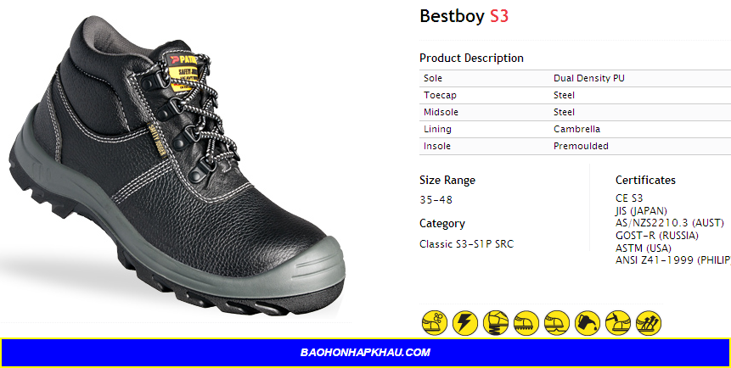Click the safety boot product image
Screen dimensions: 731x368
click(177, 165)
